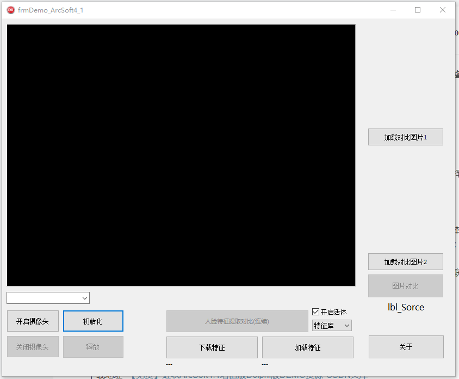Image resolution: width=459 pixels, height=379 pixels.
Task: Click the 图片对比 button
Action: coord(405,286)
